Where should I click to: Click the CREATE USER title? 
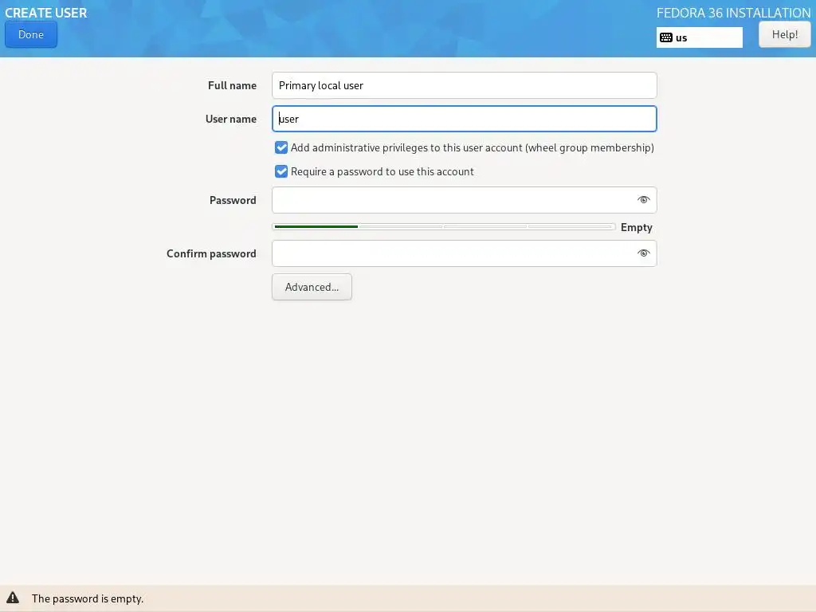[45, 13]
